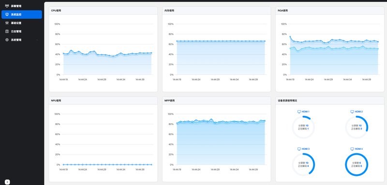This screenshot has height=185, width=387.
Task: Collapse the sidebar with the bottom arrow button
Action: pyautogui.click(x=7, y=182)
